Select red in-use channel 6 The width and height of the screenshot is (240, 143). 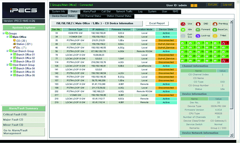(x=225, y=43)
